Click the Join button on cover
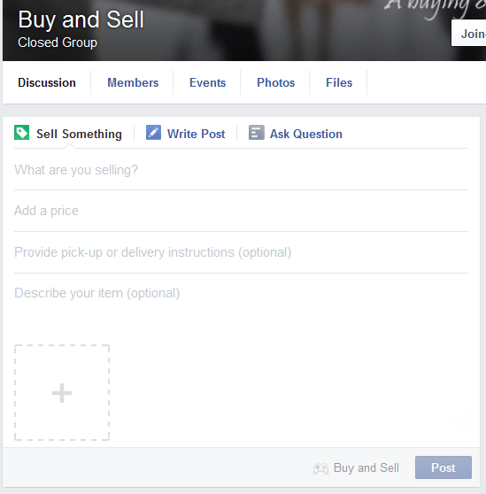The width and height of the screenshot is (486, 494). [x=468, y=33]
